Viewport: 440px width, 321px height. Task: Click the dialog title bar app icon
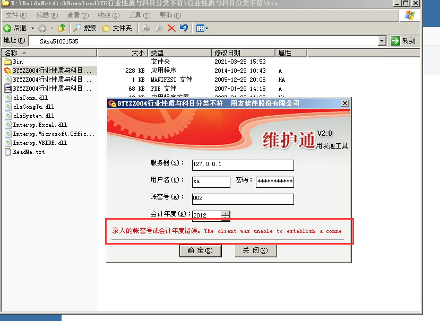[x=112, y=103]
